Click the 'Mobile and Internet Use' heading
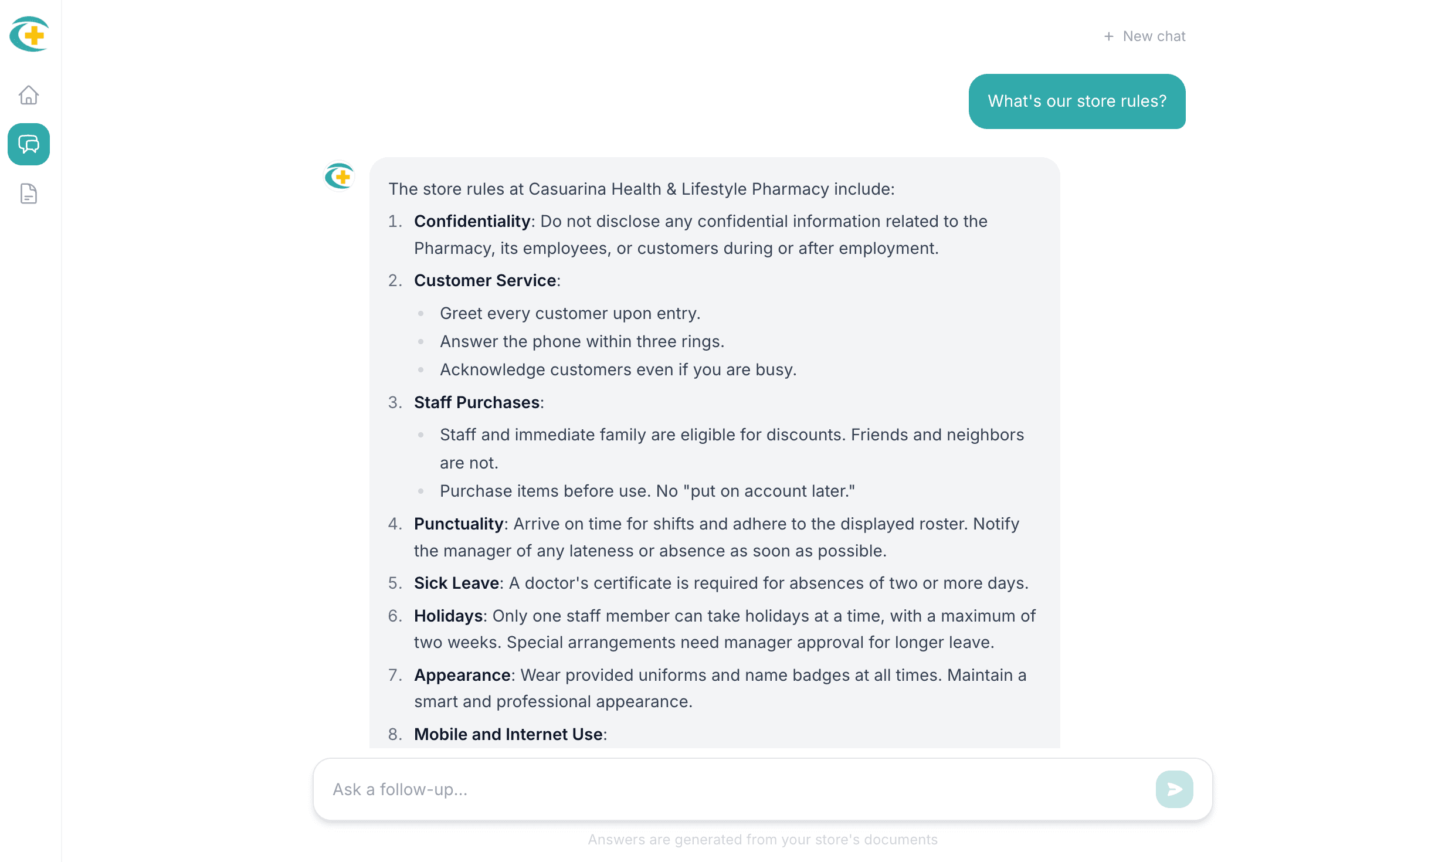Viewport: 1445px width, 862px height. pyautogui.click(x=508, y=734)
